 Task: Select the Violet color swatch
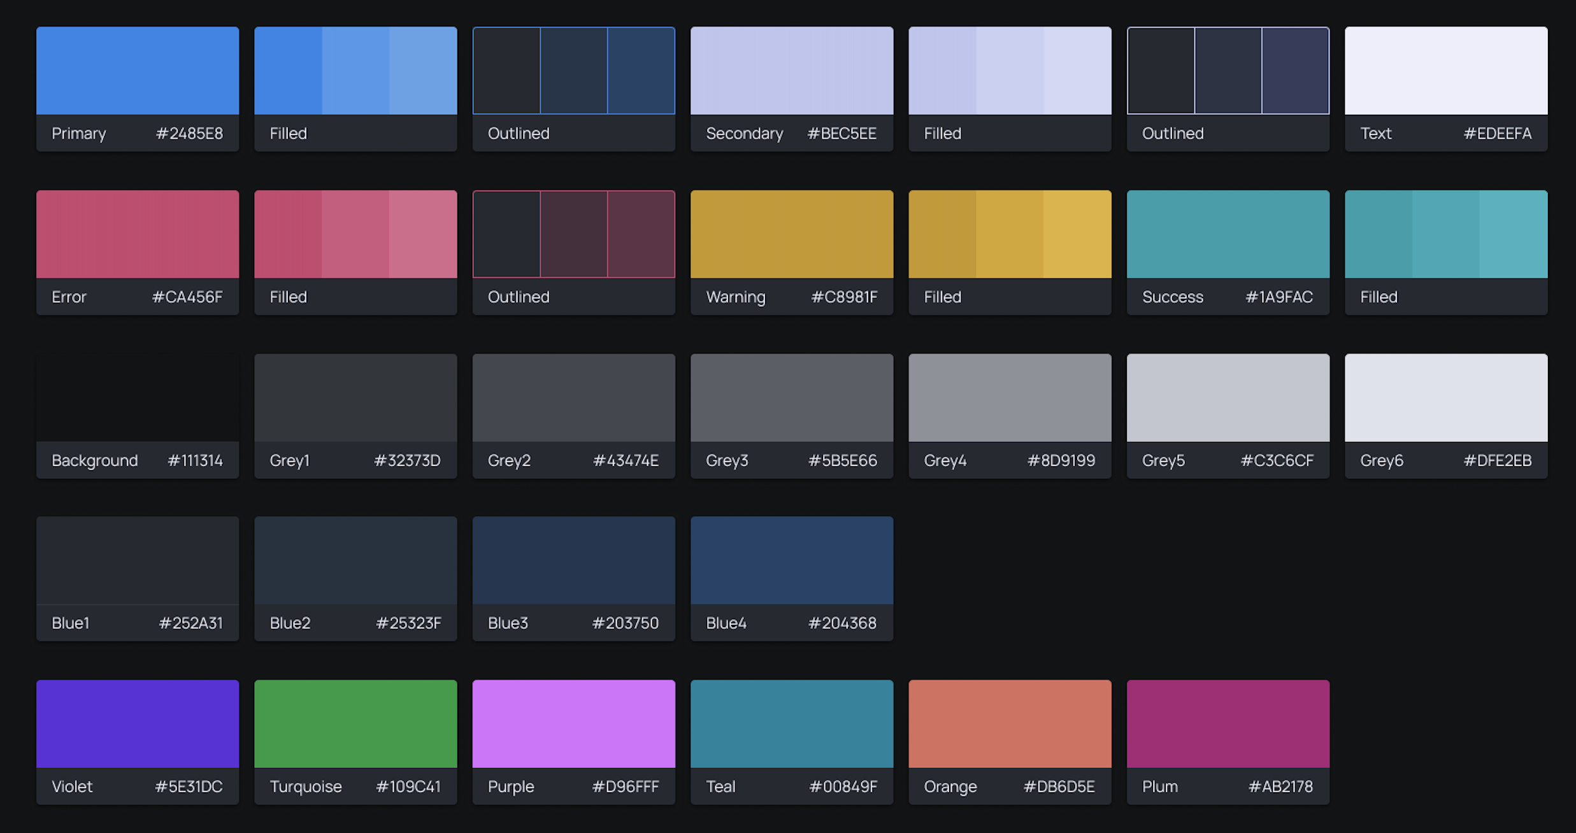[138, 724]
